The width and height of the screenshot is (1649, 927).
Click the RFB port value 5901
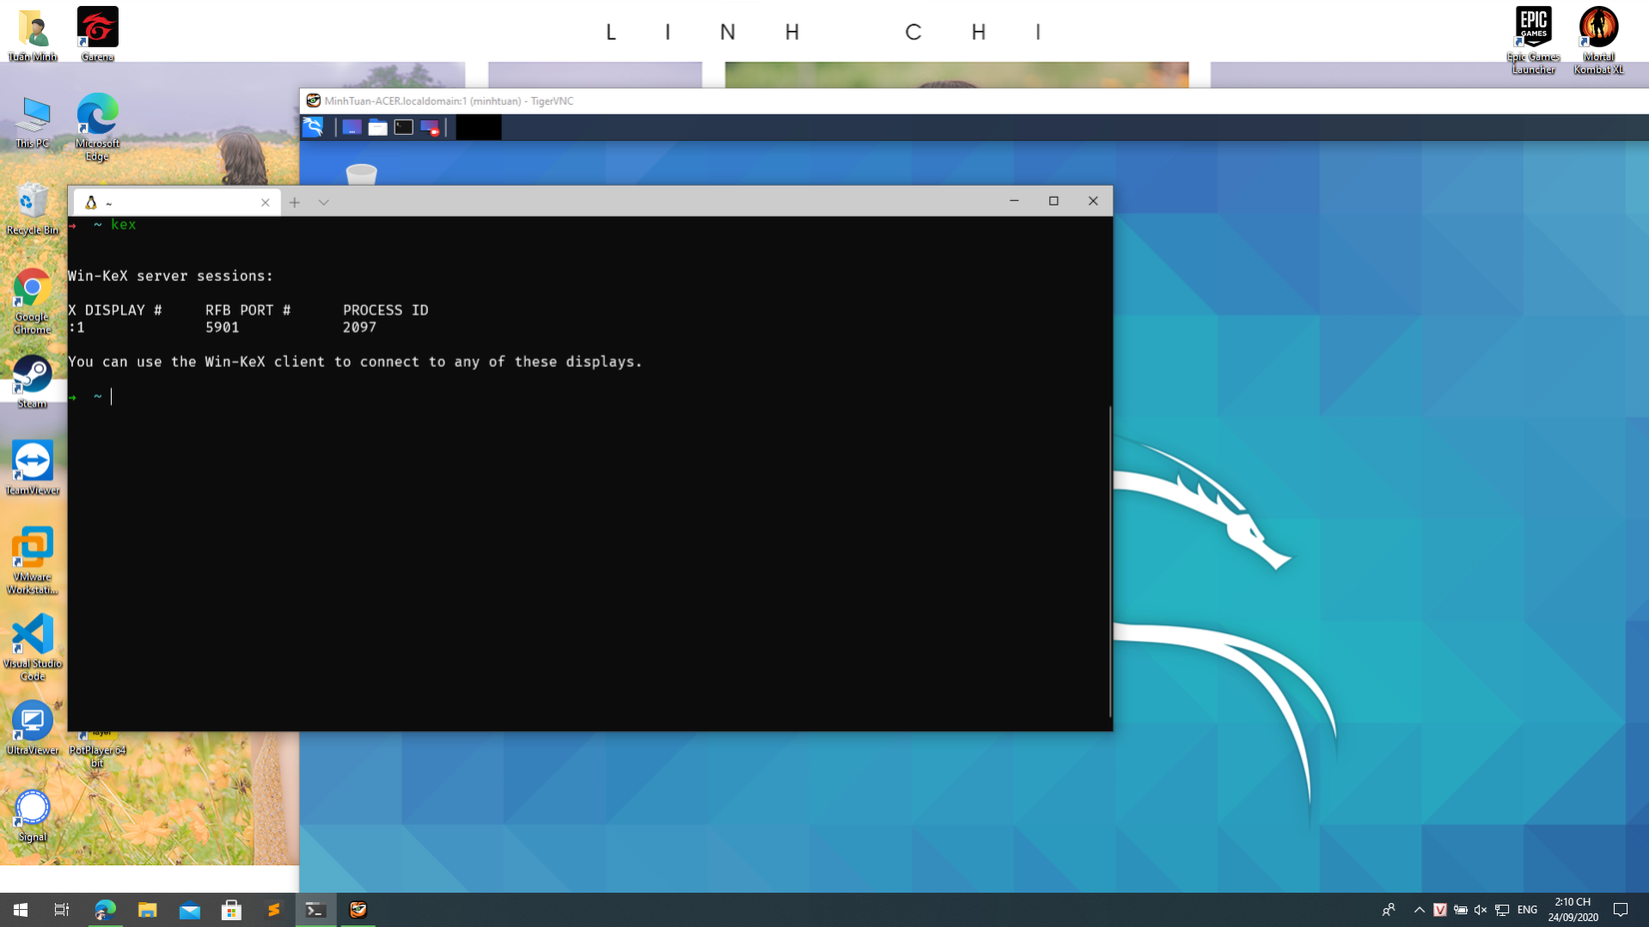[222, 328]
